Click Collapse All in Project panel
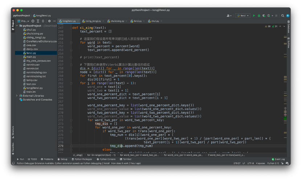This screenshot has width=302, height=180. click(x=43, y=21)
